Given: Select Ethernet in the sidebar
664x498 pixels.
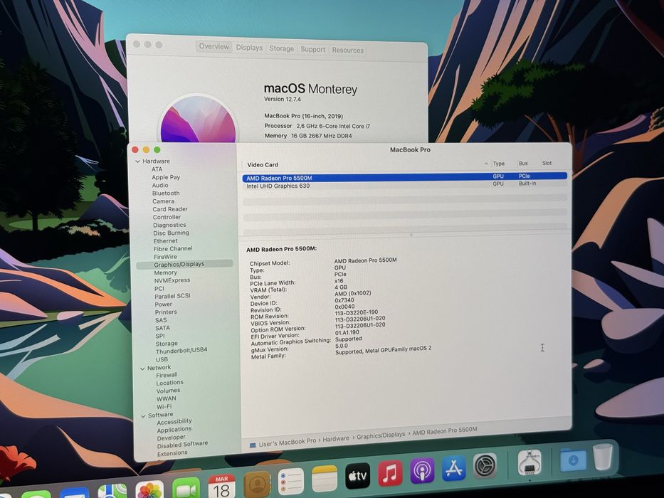Looking at the screenshot, I should (165, 241).
